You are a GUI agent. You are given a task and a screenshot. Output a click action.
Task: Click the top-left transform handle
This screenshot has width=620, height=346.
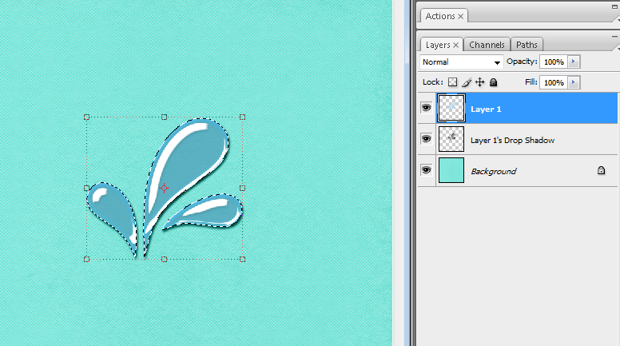(x=86, y=117)
